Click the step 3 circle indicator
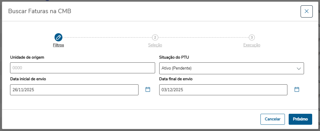Image resolution: width=320 pixels, height=131 pixels. 252,37
